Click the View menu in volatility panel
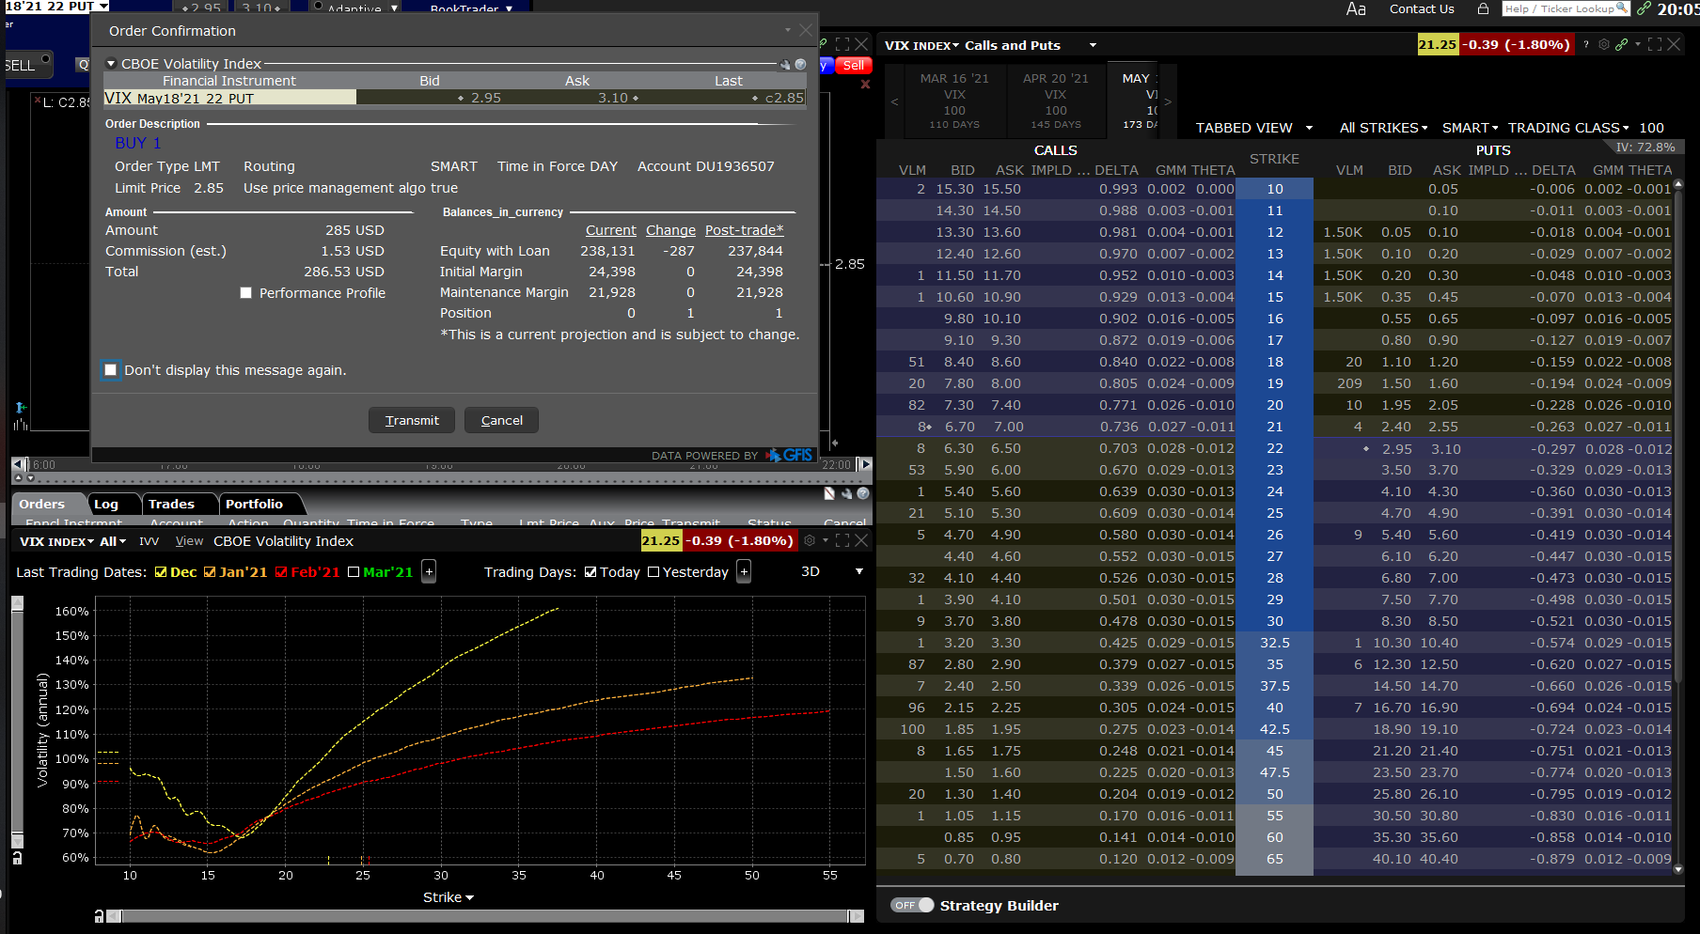 point(189,541)
